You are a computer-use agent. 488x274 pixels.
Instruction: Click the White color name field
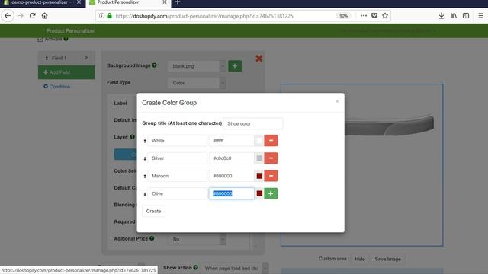coord(178,140)
